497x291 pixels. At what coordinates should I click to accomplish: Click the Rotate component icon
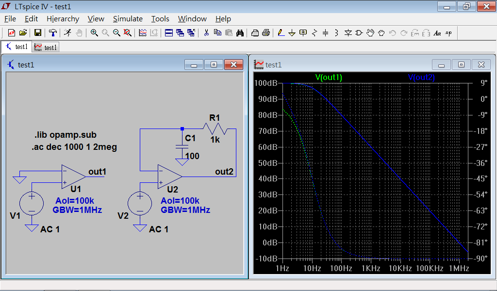coord(415,32)
